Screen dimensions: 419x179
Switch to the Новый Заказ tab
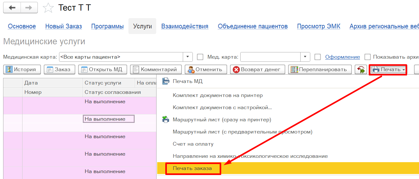pyautogui.click(x=63, y=27)
